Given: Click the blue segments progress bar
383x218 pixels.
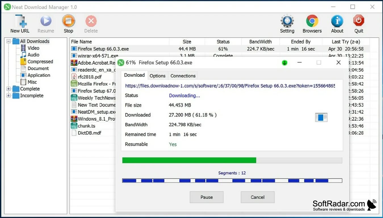Looking at the screenshot, I should pyautogui.click(x=232, y=181).
